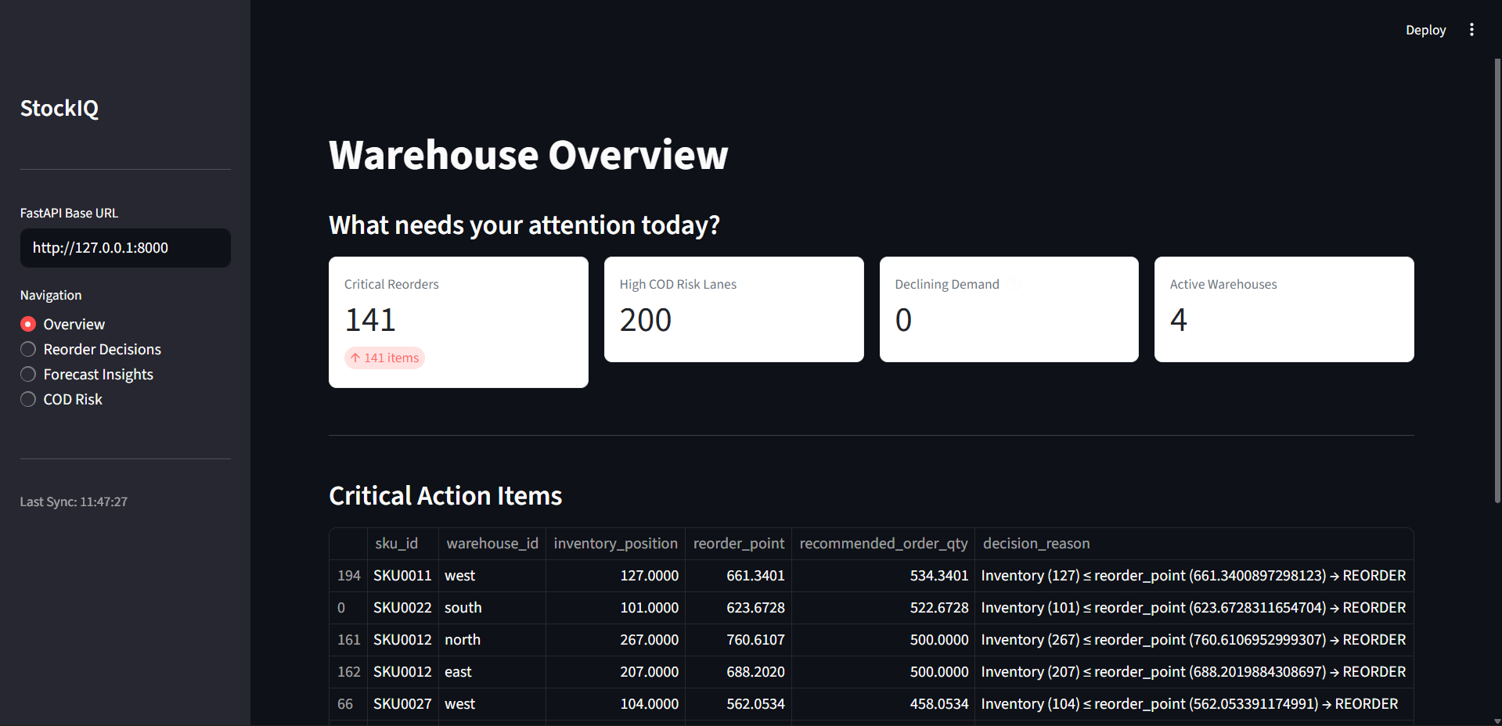Click the radio circle next to Overview
Image resolution: width=1502 pixels, height=726 pixels.
[x=27, y=323]
